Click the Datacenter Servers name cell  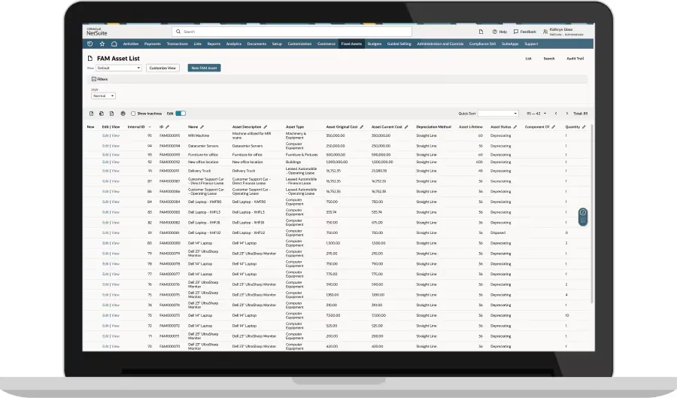203,146
